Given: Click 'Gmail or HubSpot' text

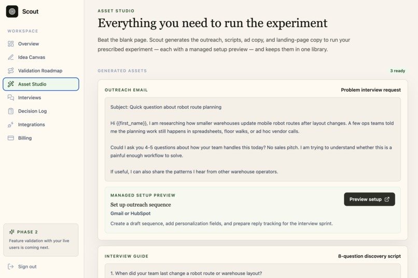Looking at the screenshot, I should tap(130, 214).
